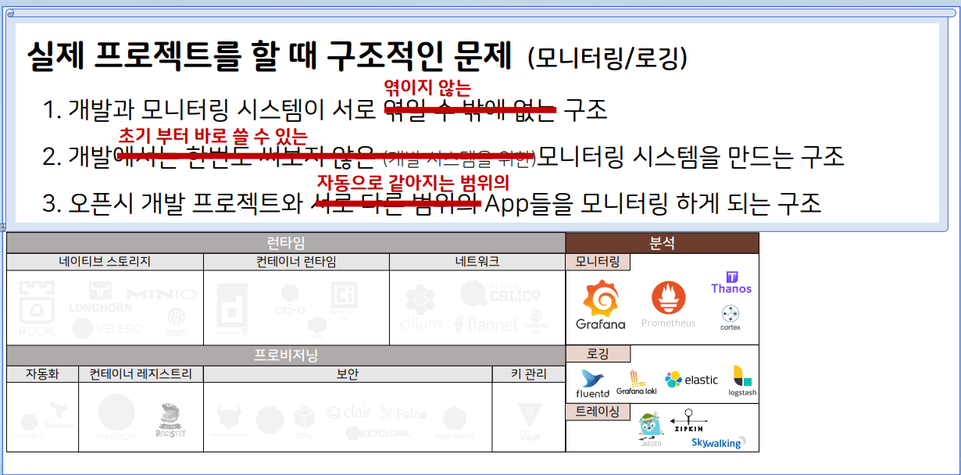Click the elastic logo

[x=691, y=380]
